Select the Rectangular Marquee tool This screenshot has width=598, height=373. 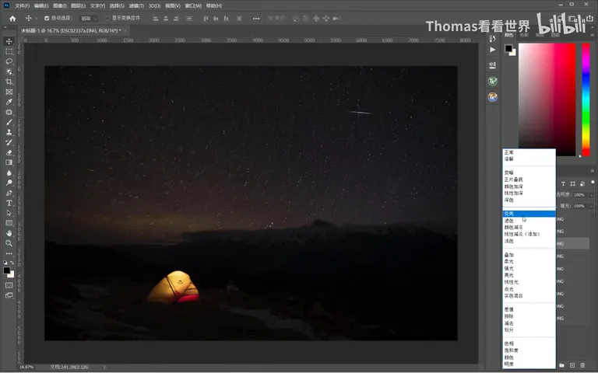tap(9, 51)
